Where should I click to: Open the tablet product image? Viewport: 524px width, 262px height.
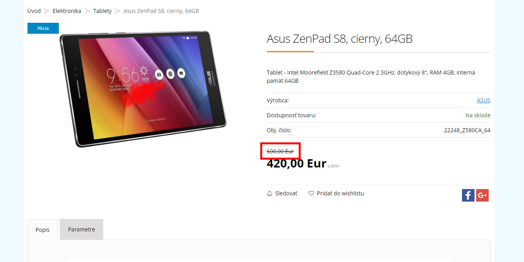pyautogui.click(x=143, y=88)
